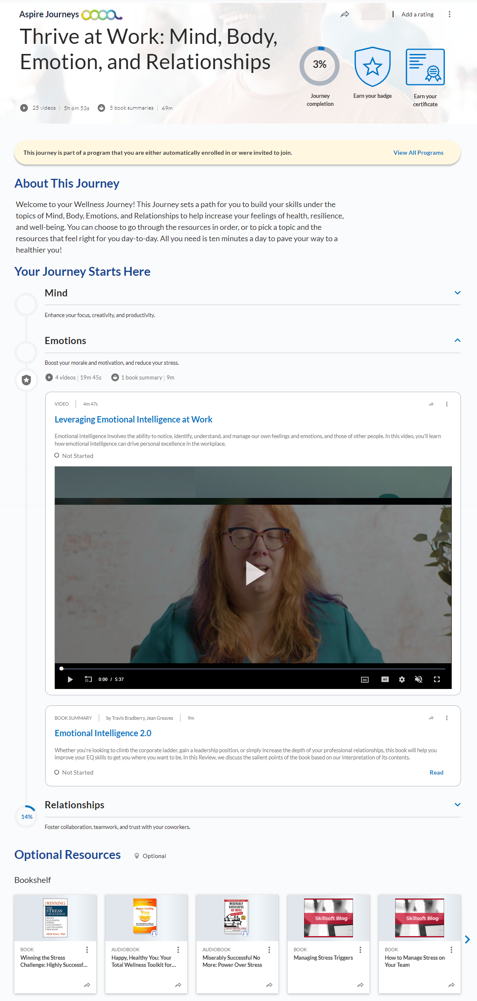The image size is (477, 1001).
Task: Click Read for Emotional Intelligence 2.0
Action: point(436,772)
